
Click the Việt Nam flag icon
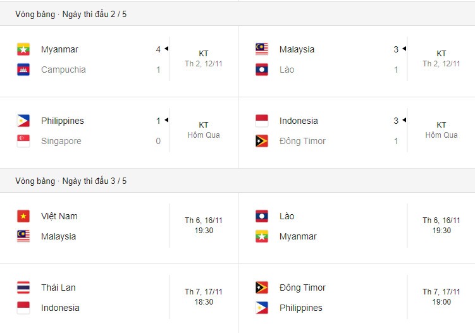23,216
